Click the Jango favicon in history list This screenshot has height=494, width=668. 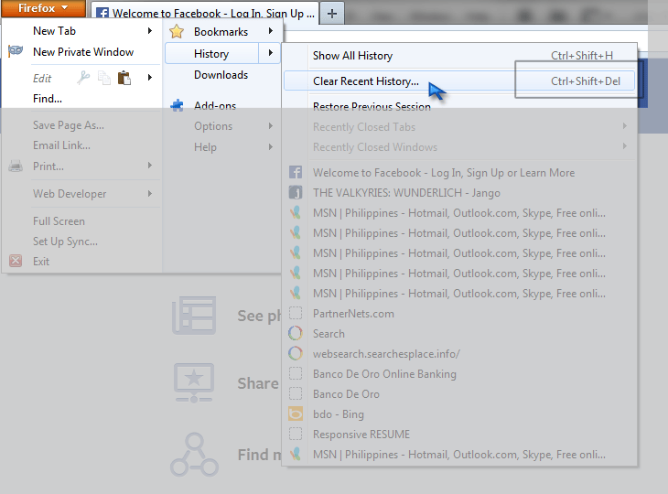point(296,192)
